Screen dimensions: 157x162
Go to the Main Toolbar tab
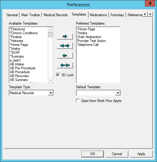pyautogui.click(x=31, y=15)
